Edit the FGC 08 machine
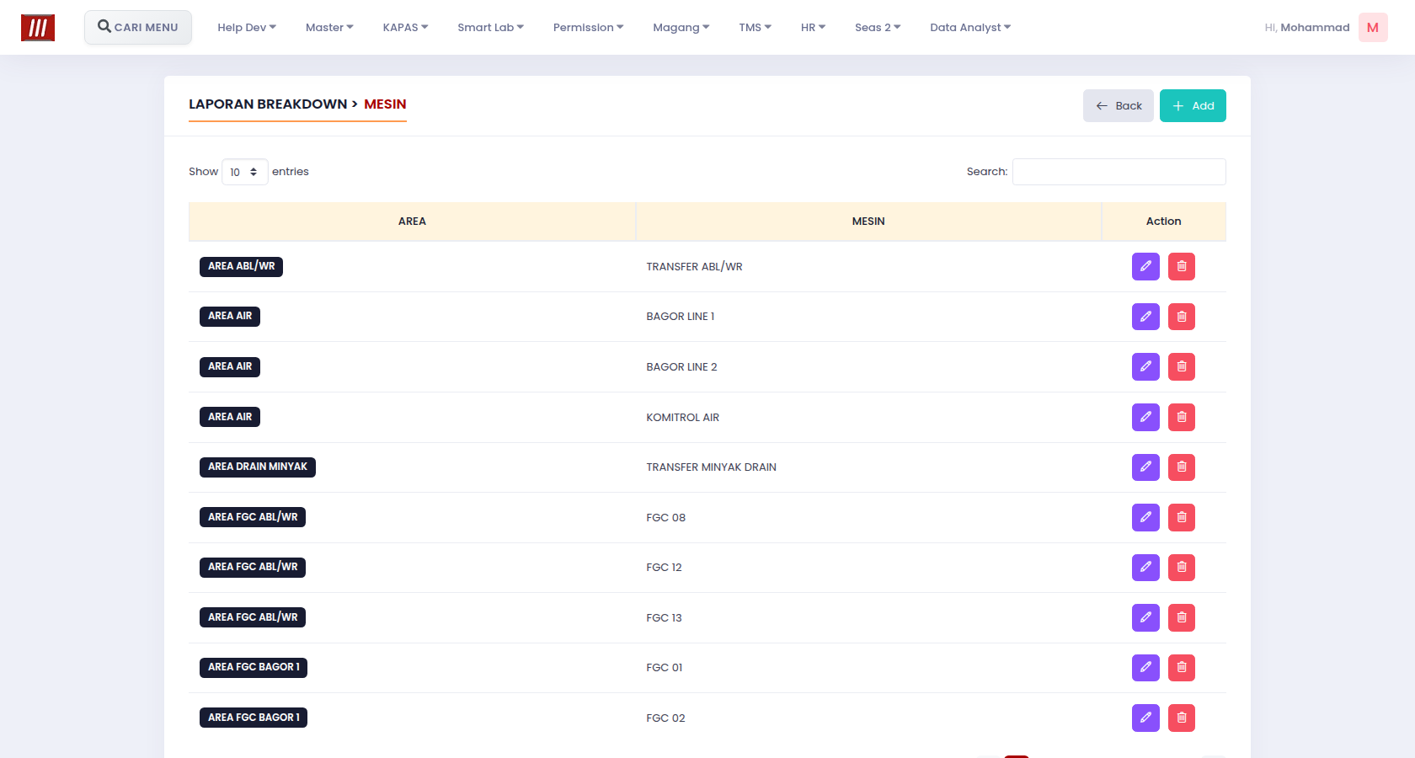 [x=1145, y=517]
